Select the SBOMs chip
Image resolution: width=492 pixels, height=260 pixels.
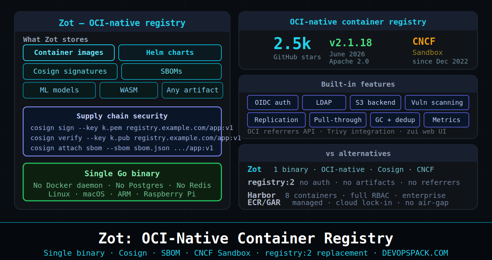[x=171, y=71]
